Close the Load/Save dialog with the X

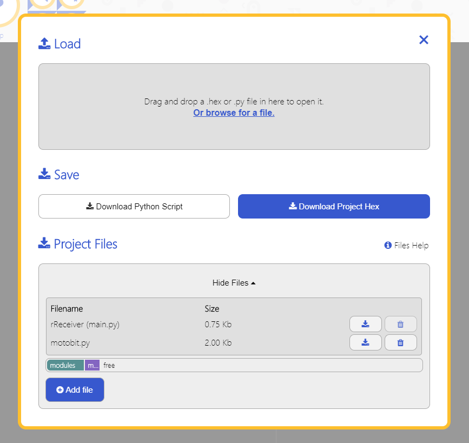tap(424, 40)
